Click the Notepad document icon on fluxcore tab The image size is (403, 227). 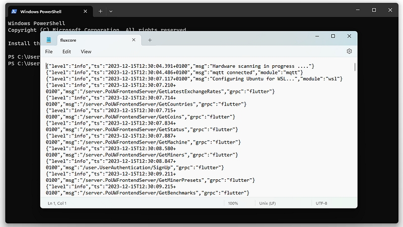click(49, 40)
